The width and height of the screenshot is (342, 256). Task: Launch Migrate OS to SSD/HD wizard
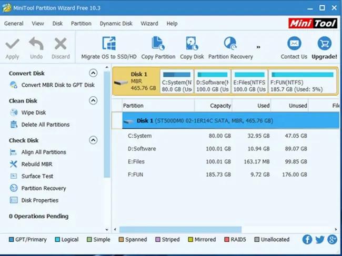tap(109, 48)
